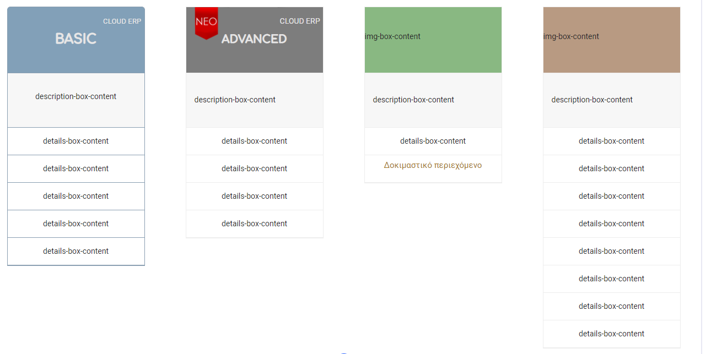
Task: Select first details-box-content row in brown card
Action: click(x=611, y=141)
